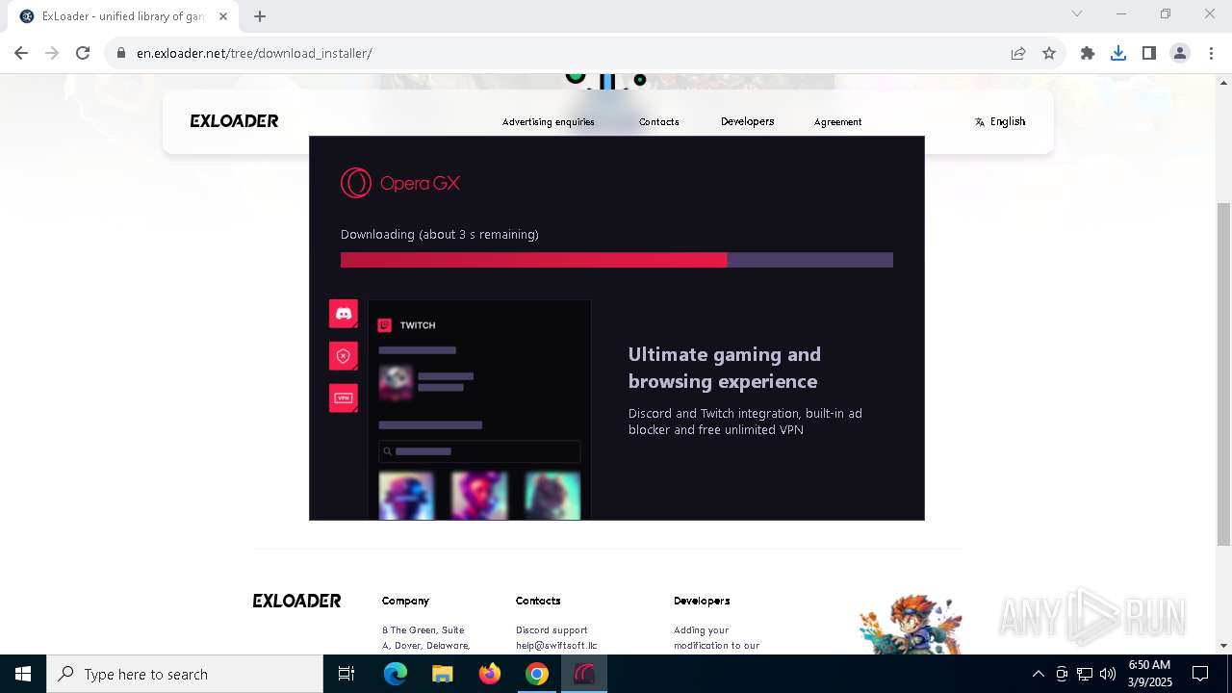The height and width of the screenshot is (693, 1232).
Task: Launch Firefox from taskbar
Action: click(x=490, y=674)
